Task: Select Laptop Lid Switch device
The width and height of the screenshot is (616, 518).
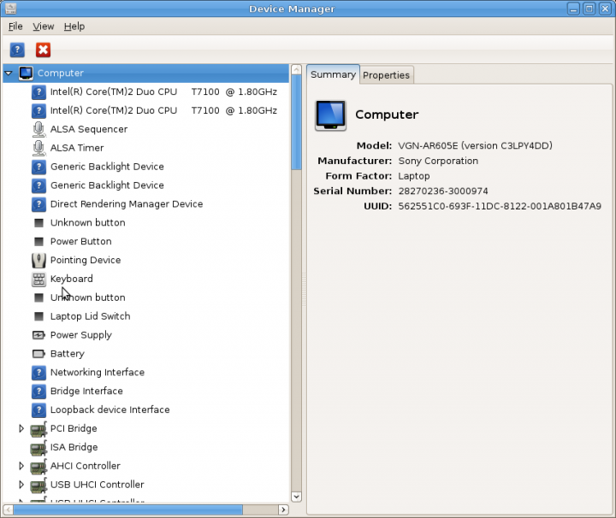Action: (90, 316)
